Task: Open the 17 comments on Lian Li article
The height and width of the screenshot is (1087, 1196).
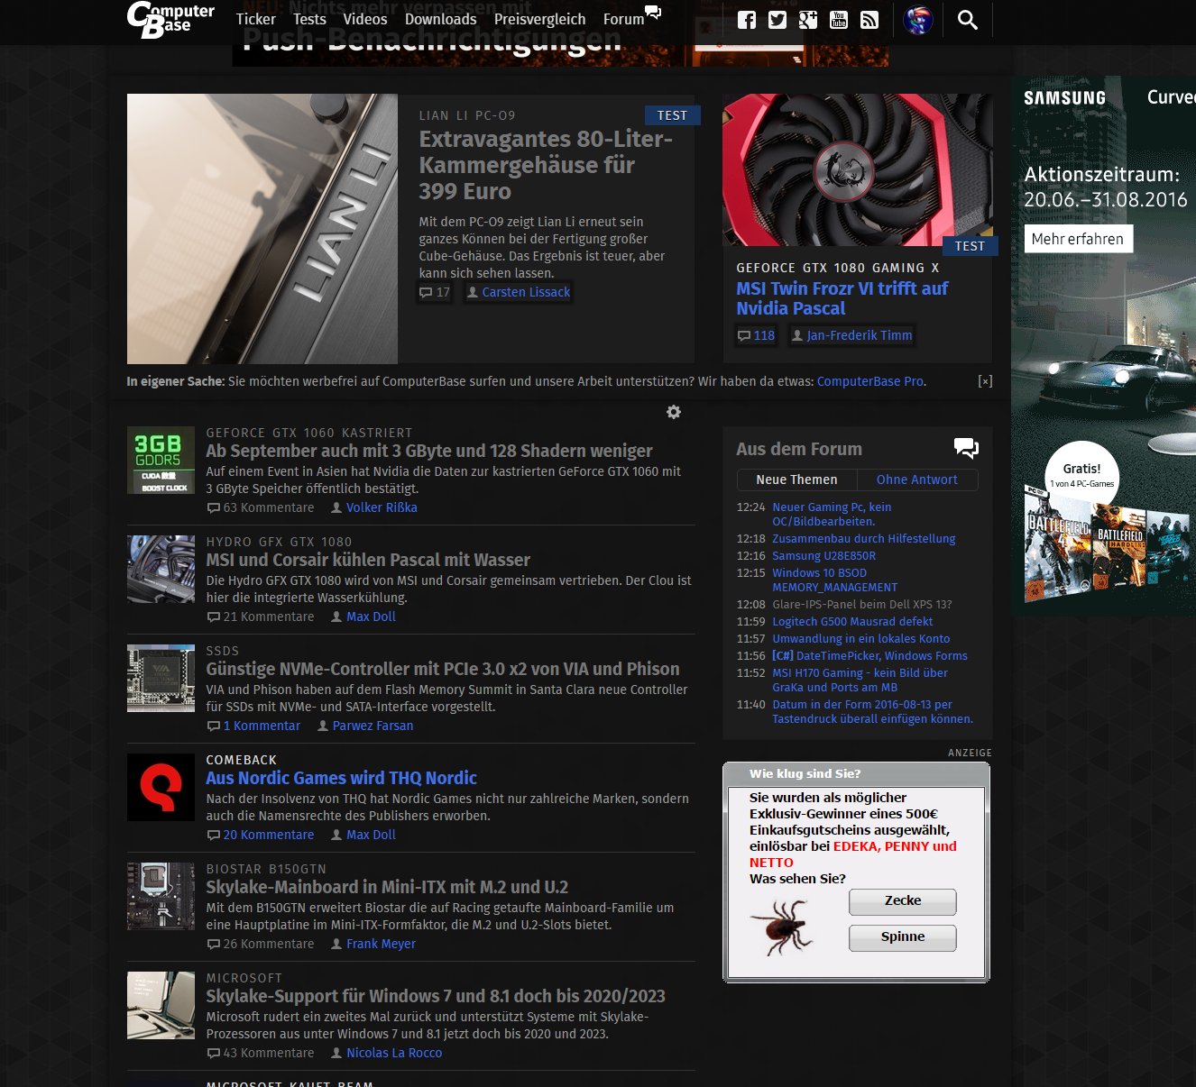Action: 435,292
